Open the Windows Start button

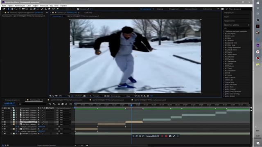(257, 3)
